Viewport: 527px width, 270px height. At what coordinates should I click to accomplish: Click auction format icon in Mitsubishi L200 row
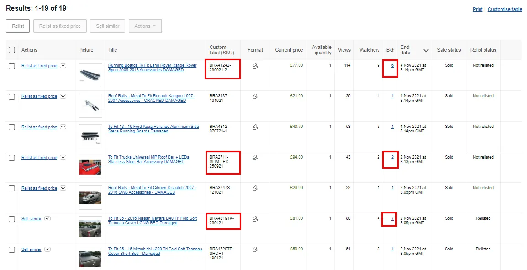point(255,249)
